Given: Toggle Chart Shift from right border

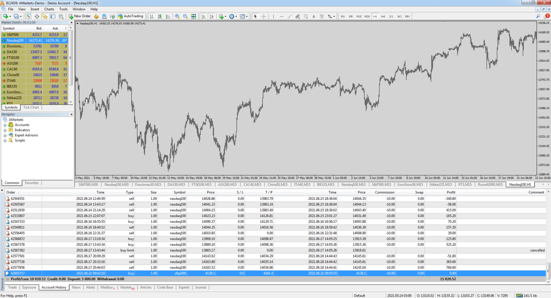Looking at the screenshot, I should pos(211,16).
